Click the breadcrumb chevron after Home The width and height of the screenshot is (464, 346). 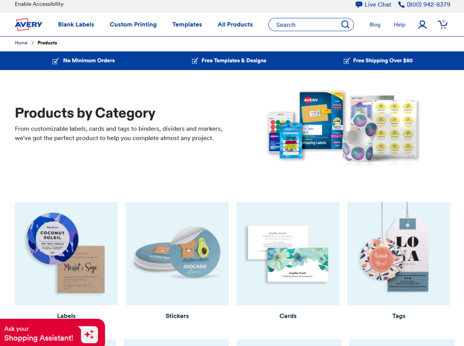32,43
